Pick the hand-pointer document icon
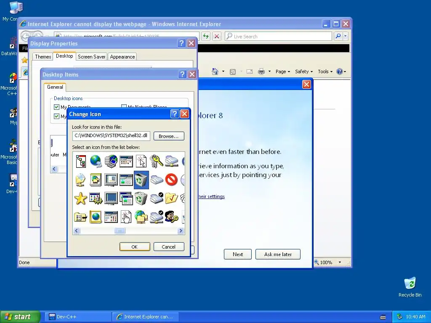Image resolution: width=431 pixels, height=323 pixels. pyautogui.click(x=126, y=217)
